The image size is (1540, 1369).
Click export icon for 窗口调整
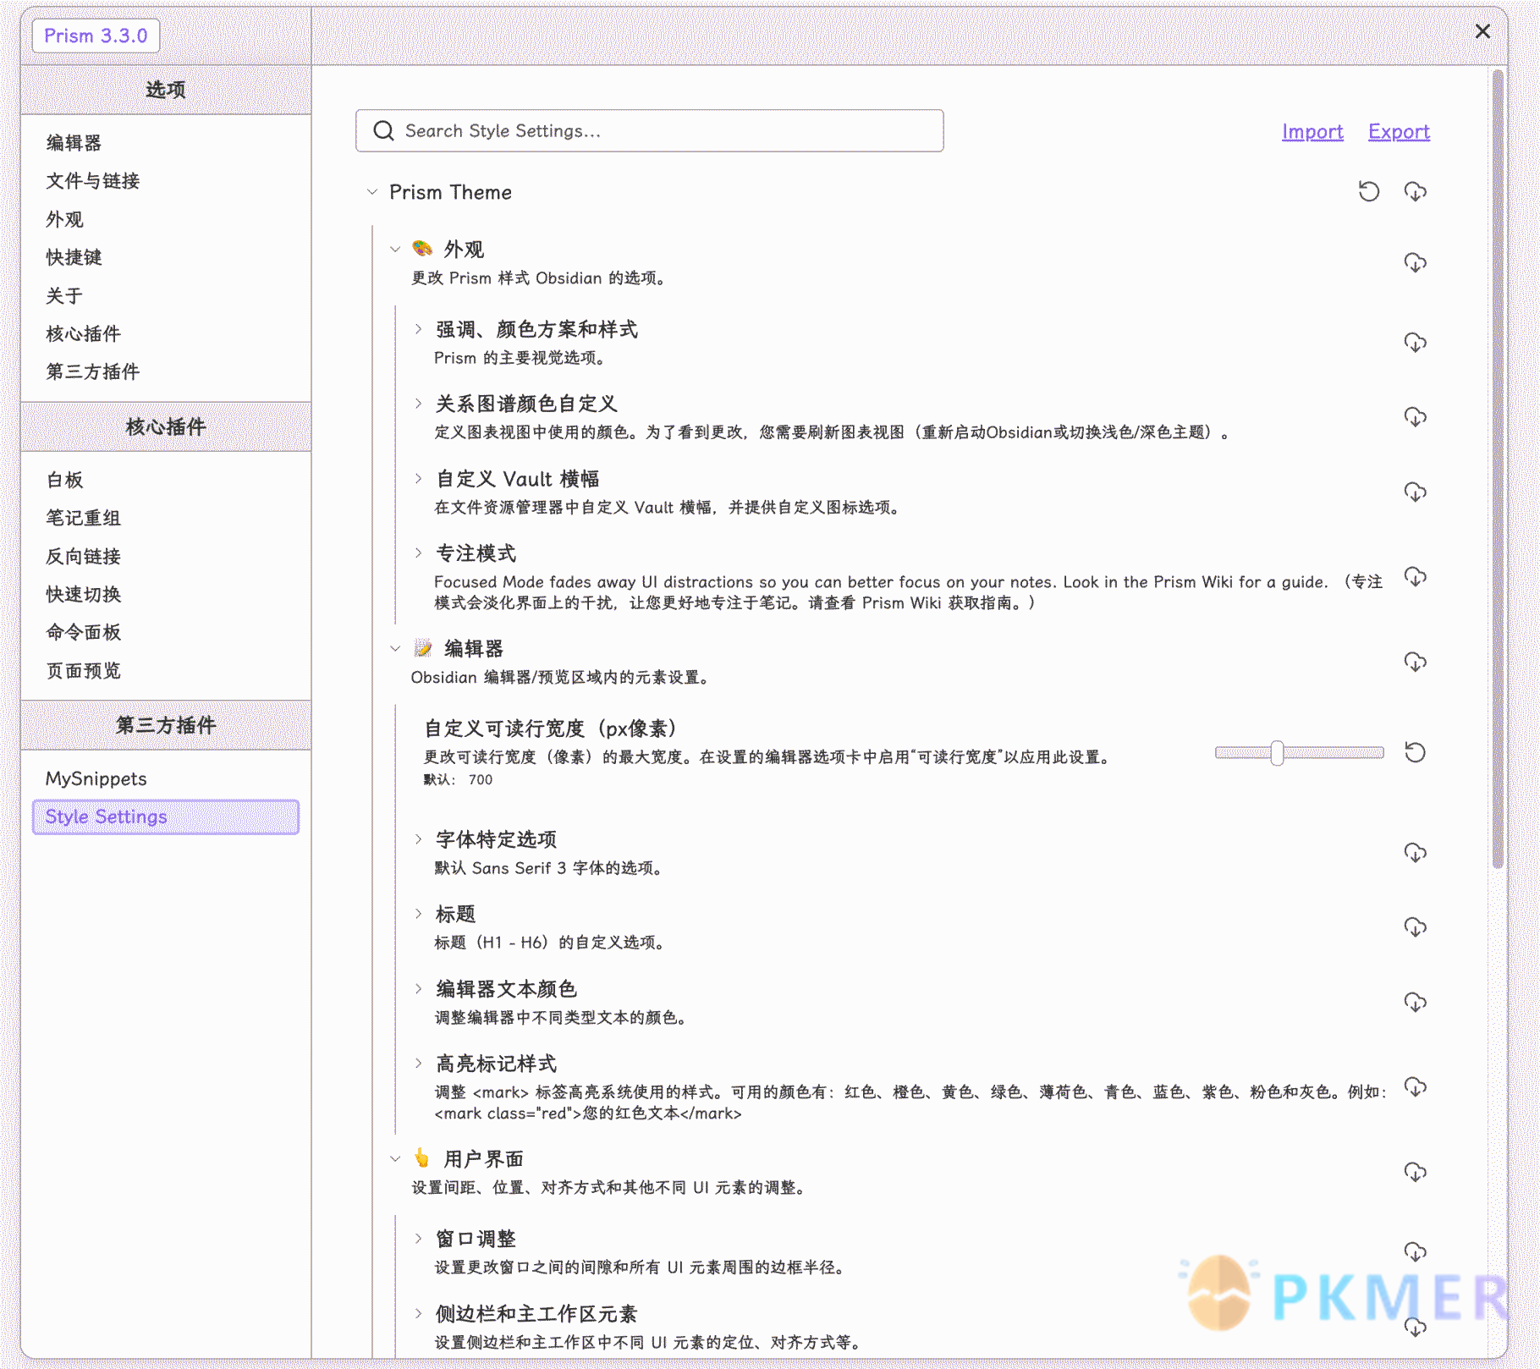pyautogui.click(x=1415, y=1252)
